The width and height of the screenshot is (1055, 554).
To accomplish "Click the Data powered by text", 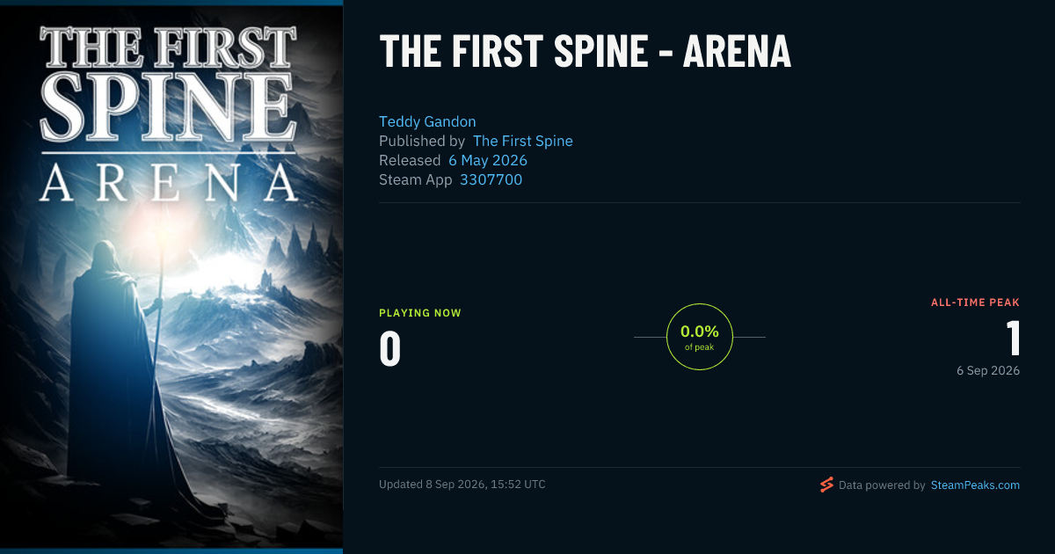I will point(882,485).
